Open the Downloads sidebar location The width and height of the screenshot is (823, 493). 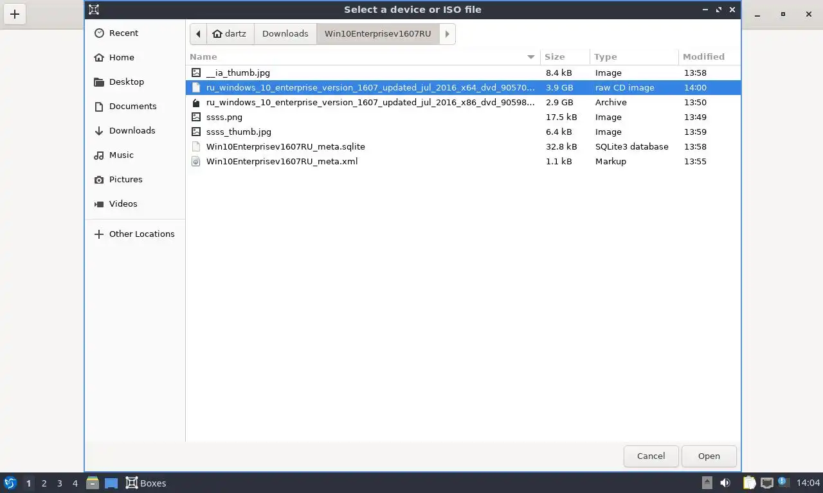(135, 130)
